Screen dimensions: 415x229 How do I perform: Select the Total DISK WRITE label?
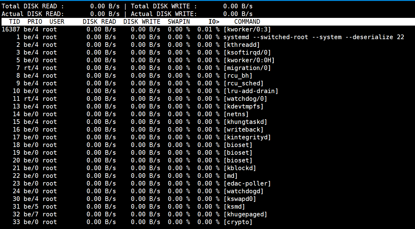coord(164,6)
